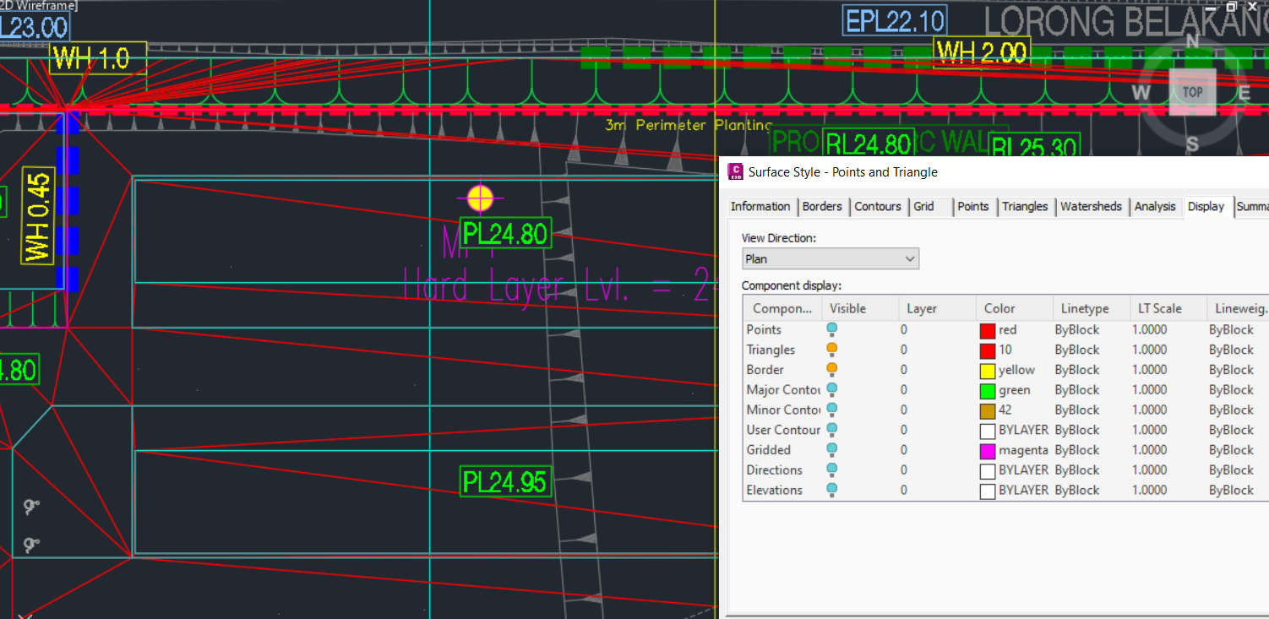Switch to the Contours tab
Viewport: 1269px width, 619px height.
(877, 207)
